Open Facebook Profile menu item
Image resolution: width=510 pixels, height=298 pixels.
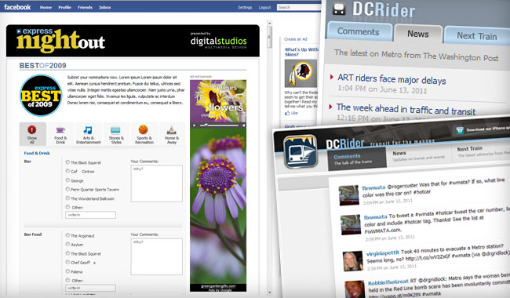[x=64, y=7]
